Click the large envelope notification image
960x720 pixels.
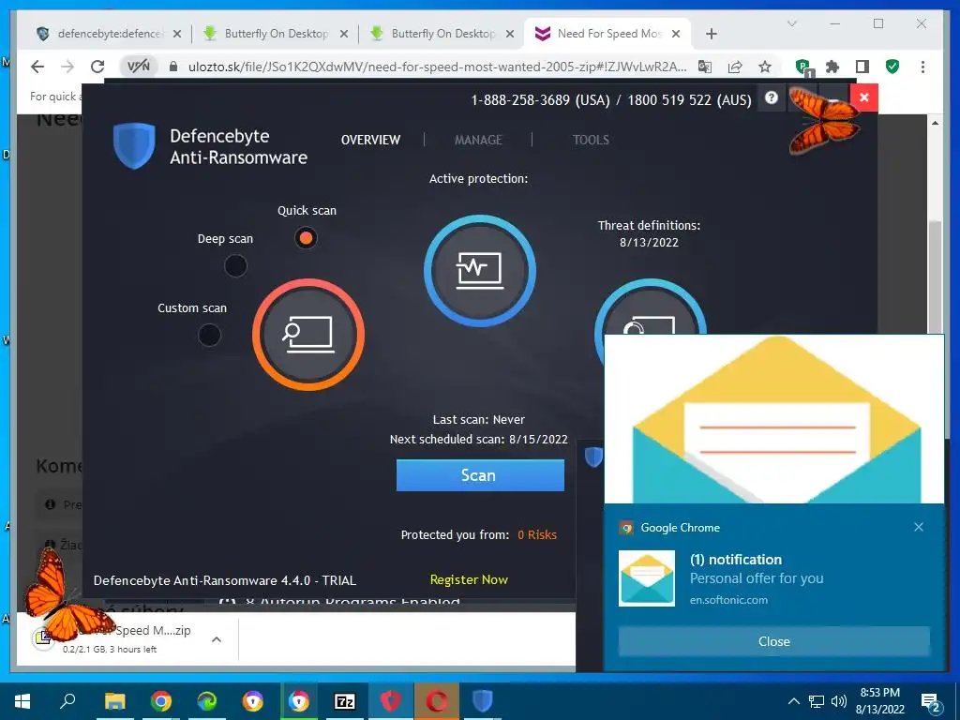[773, 419]
